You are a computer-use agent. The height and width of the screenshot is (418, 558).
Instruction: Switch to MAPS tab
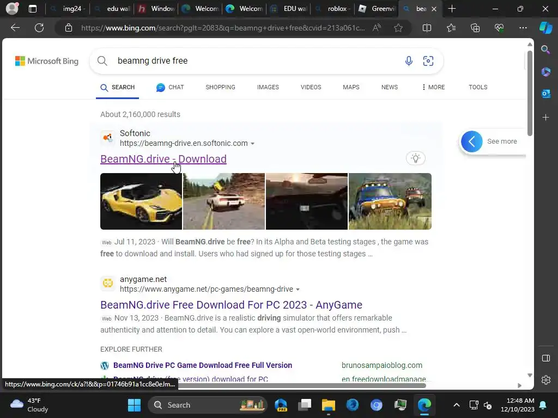(351, 87)
